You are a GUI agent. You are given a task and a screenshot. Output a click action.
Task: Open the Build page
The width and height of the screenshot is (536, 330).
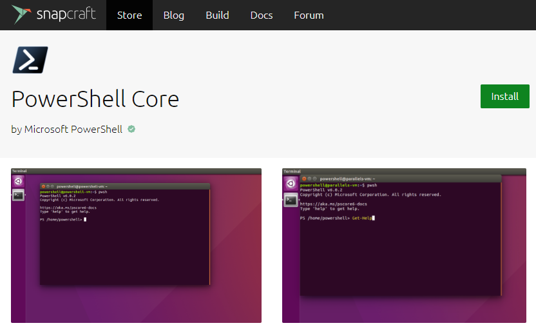coord(217,15)
